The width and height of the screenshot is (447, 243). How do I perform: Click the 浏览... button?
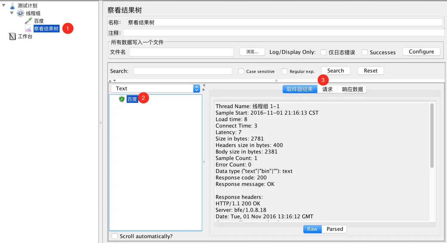[252, 52]
